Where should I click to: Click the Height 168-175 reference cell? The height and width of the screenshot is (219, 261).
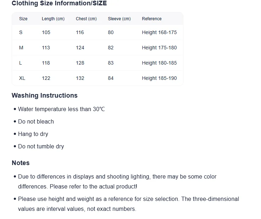pyautogui.click(x=159, y=32)
